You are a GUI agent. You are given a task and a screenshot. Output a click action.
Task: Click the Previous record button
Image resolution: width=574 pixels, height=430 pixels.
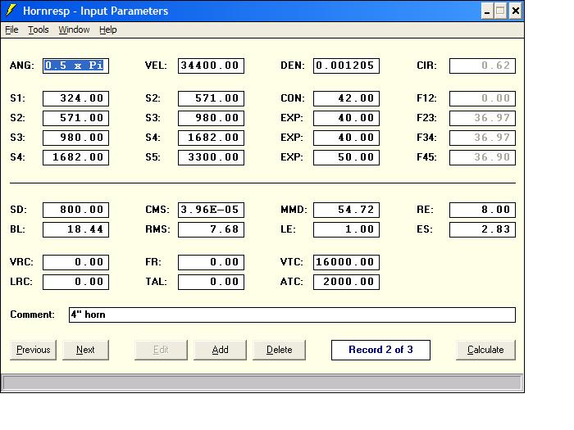tap(34, 350)
